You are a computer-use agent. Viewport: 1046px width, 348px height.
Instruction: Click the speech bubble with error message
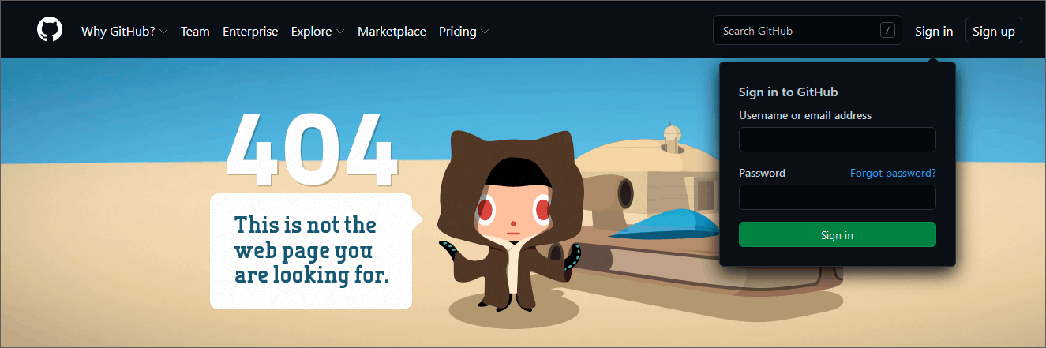[x=316, y=251]
